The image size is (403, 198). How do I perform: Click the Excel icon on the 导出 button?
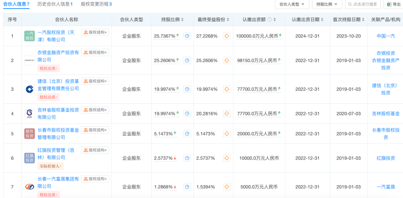pos(389,4)
